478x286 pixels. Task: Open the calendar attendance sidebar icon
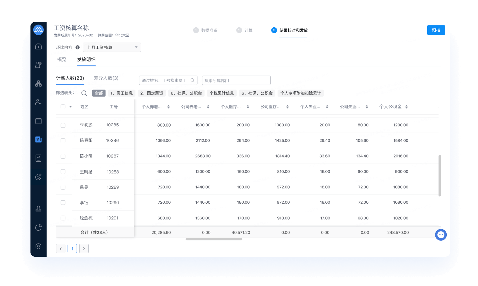[38, 121]
